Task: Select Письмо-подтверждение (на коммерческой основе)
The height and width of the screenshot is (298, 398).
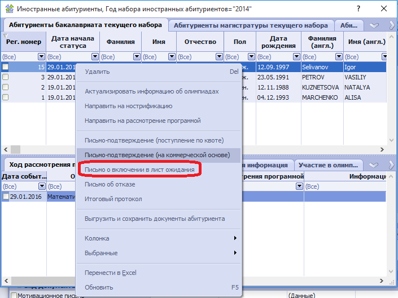Action: click(159, 155)
